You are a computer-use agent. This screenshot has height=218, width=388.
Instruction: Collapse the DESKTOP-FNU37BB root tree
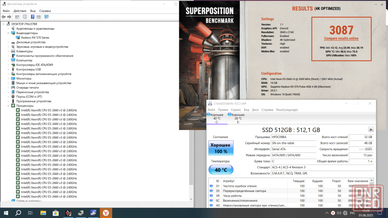click(x=3, y=24)
